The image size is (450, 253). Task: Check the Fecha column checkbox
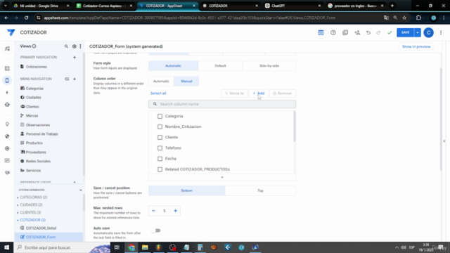(160, 159)
